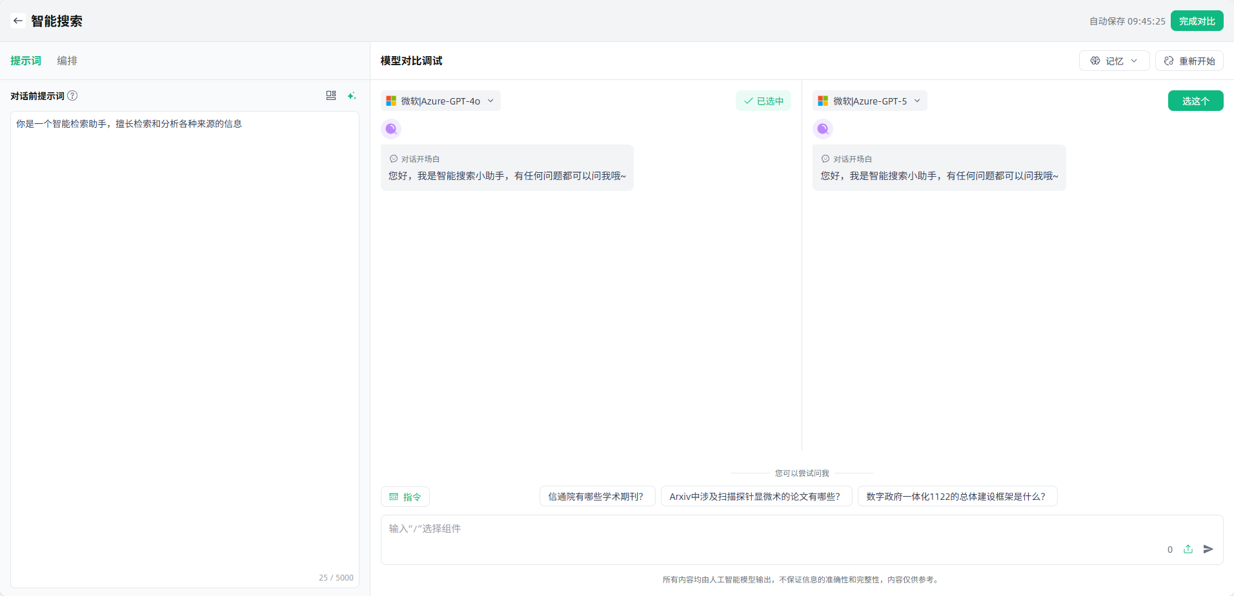Expand the 微软|Azure-GPT-4o model dropdown
This screenshot has width=1234, height=596.
[x=441, y=101]
